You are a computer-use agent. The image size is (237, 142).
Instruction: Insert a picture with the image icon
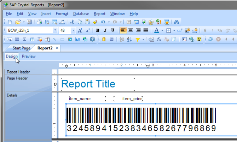tap(70, 40)
